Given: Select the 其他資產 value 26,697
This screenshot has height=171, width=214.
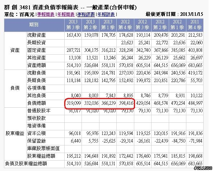Looking at the screenshot, I should tap(196, 58).
